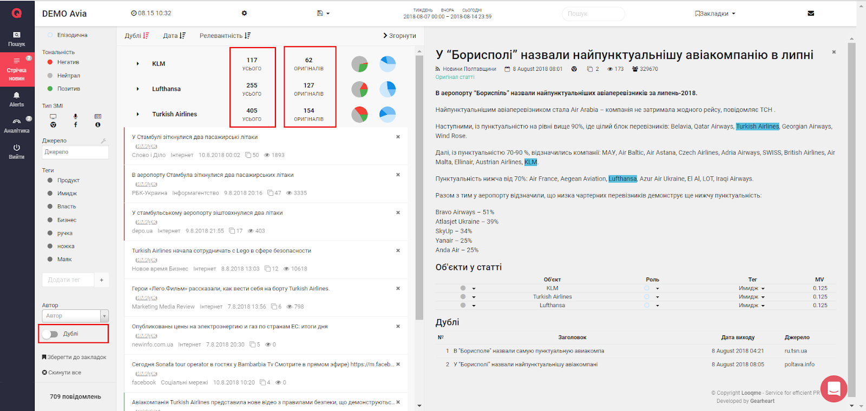Select the ТИЖДЕНЬ date range

(423, 10)
